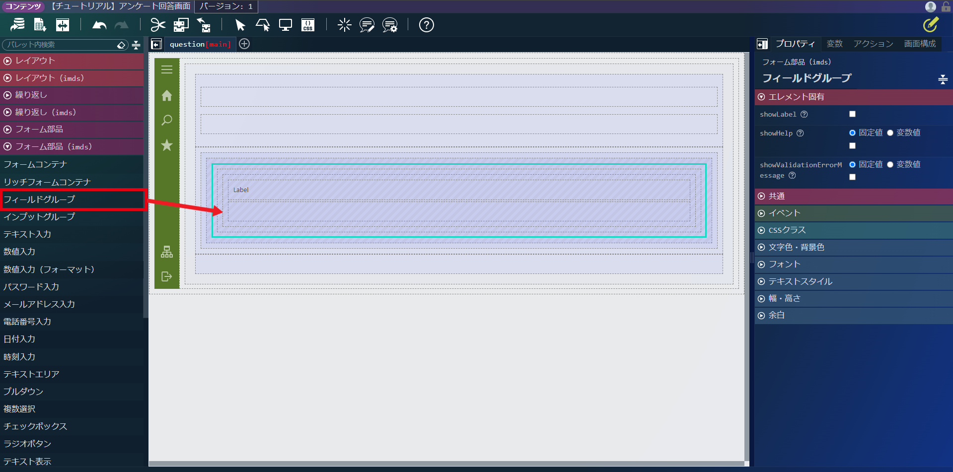Select 変数値 radio for showValidationErrorMessage

[x=890, y=165]
